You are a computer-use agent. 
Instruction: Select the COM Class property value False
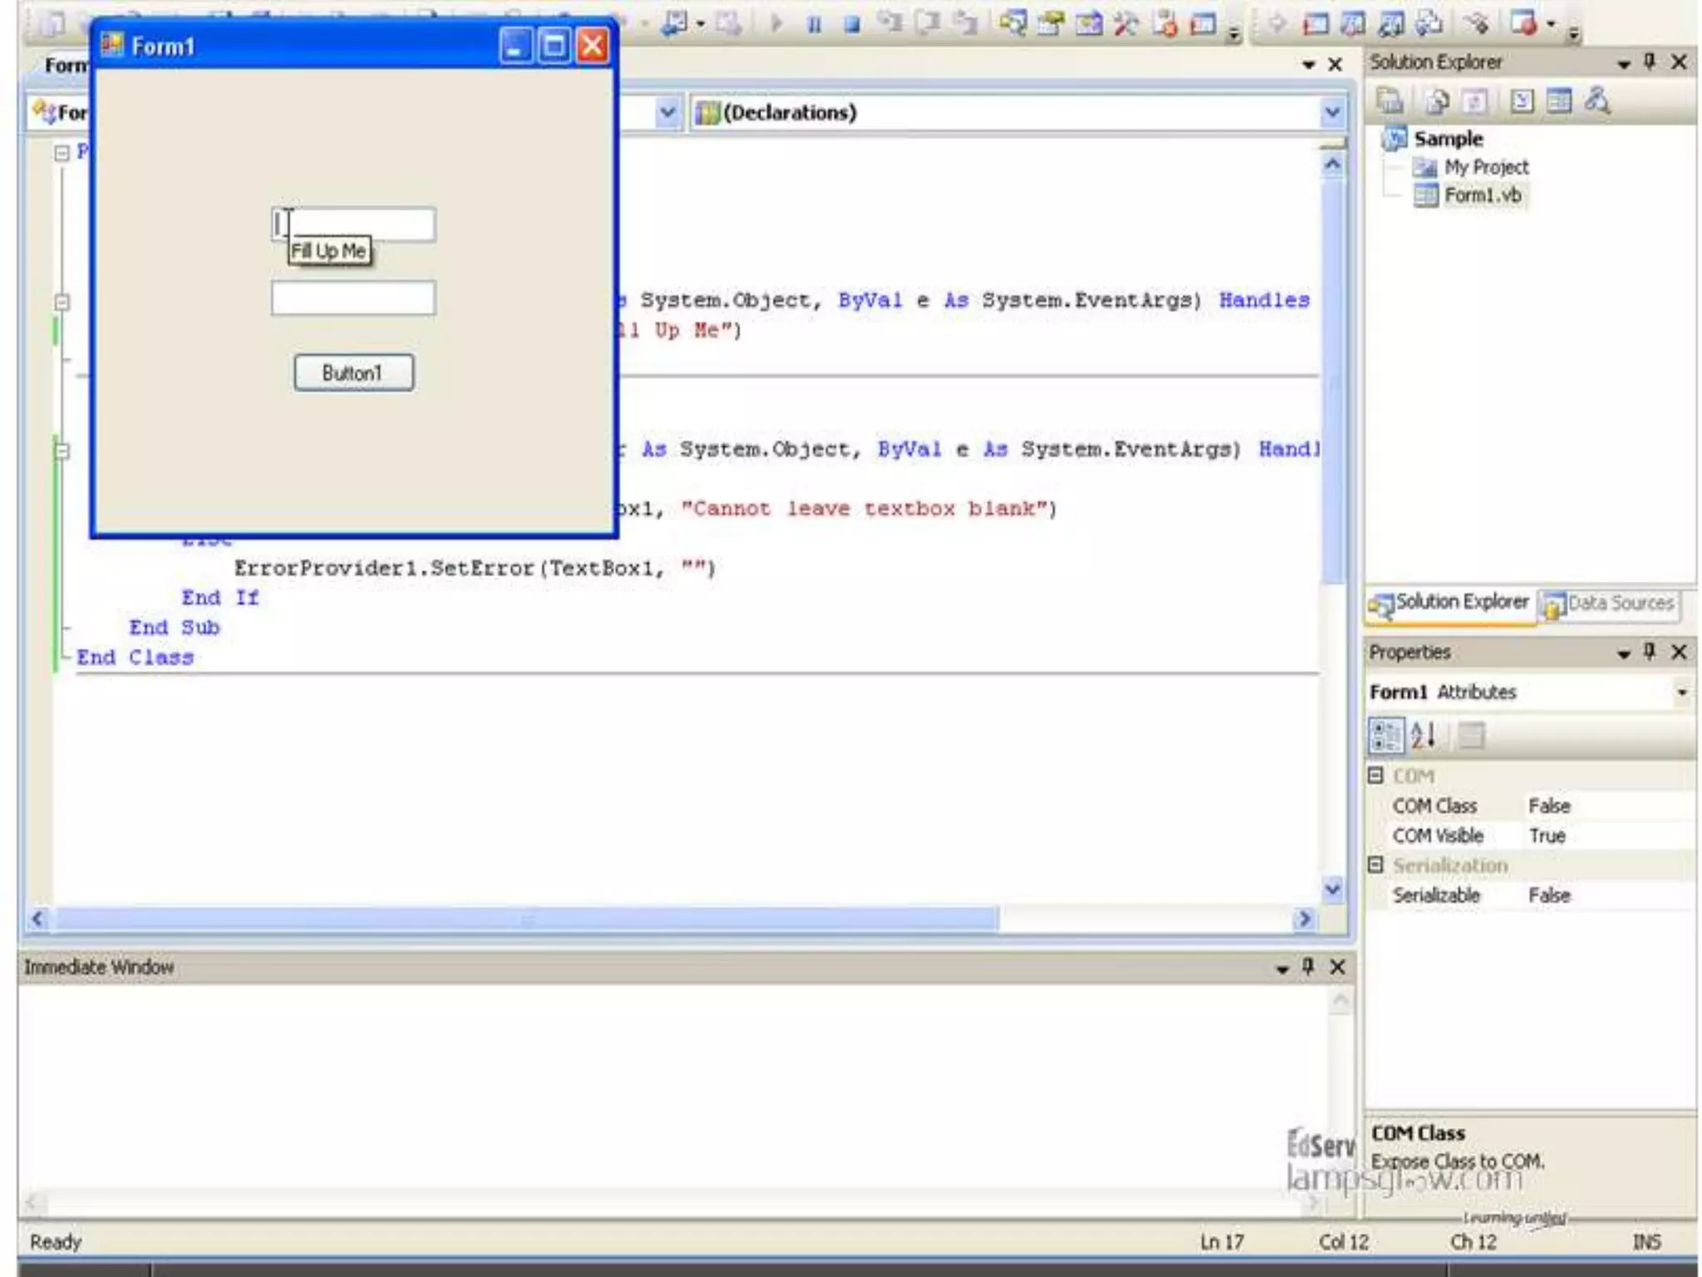coord(1549,806)
